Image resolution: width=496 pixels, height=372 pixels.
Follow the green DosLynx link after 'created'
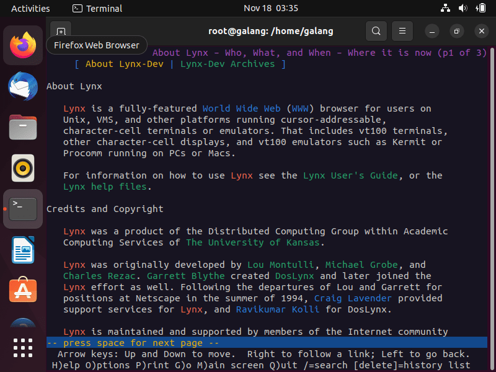[x=294, y=276]
